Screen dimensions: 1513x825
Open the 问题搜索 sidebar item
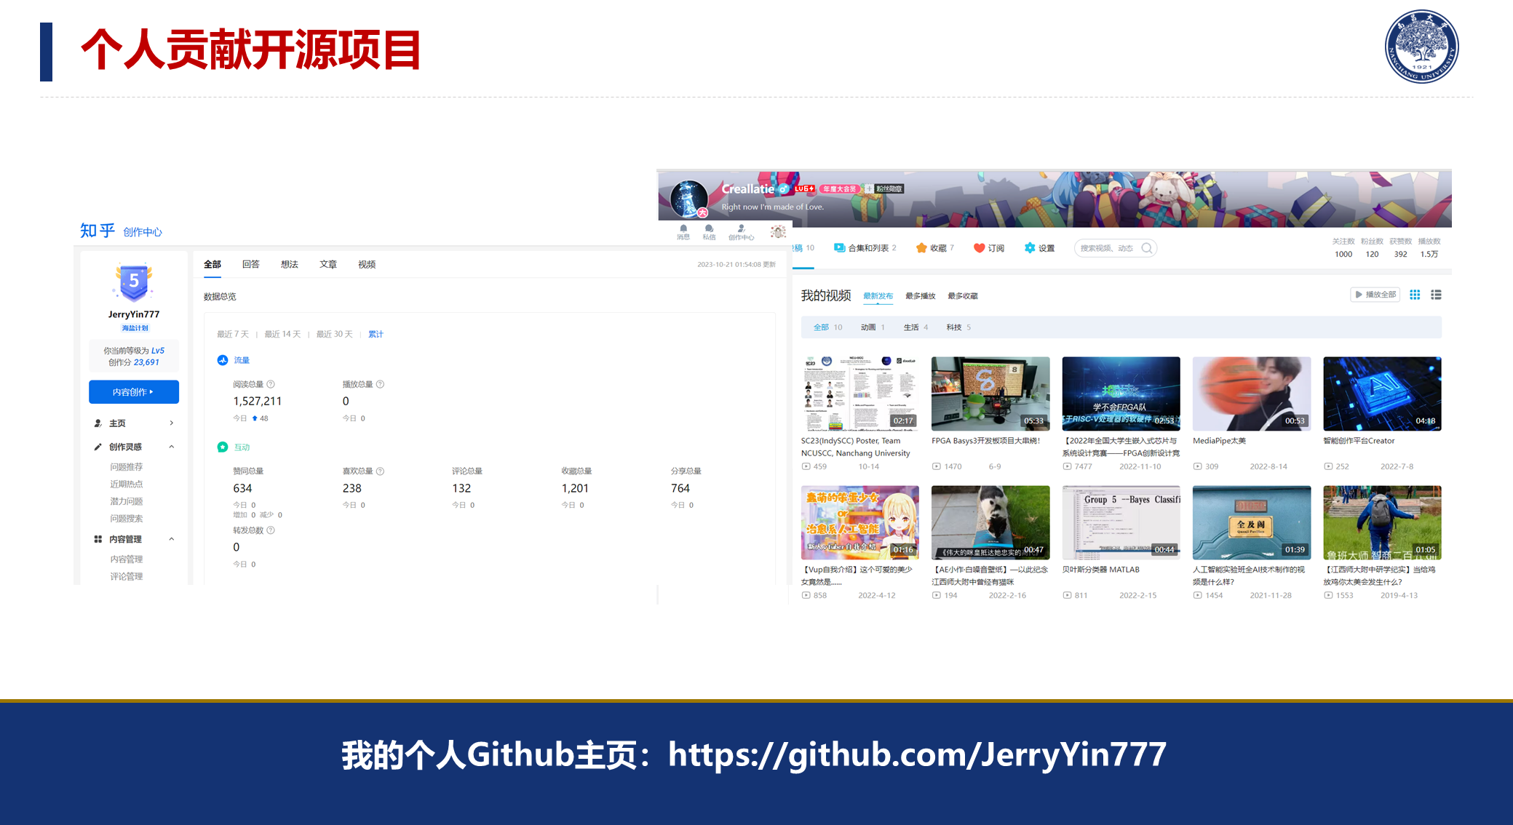(x=127, y=519)
